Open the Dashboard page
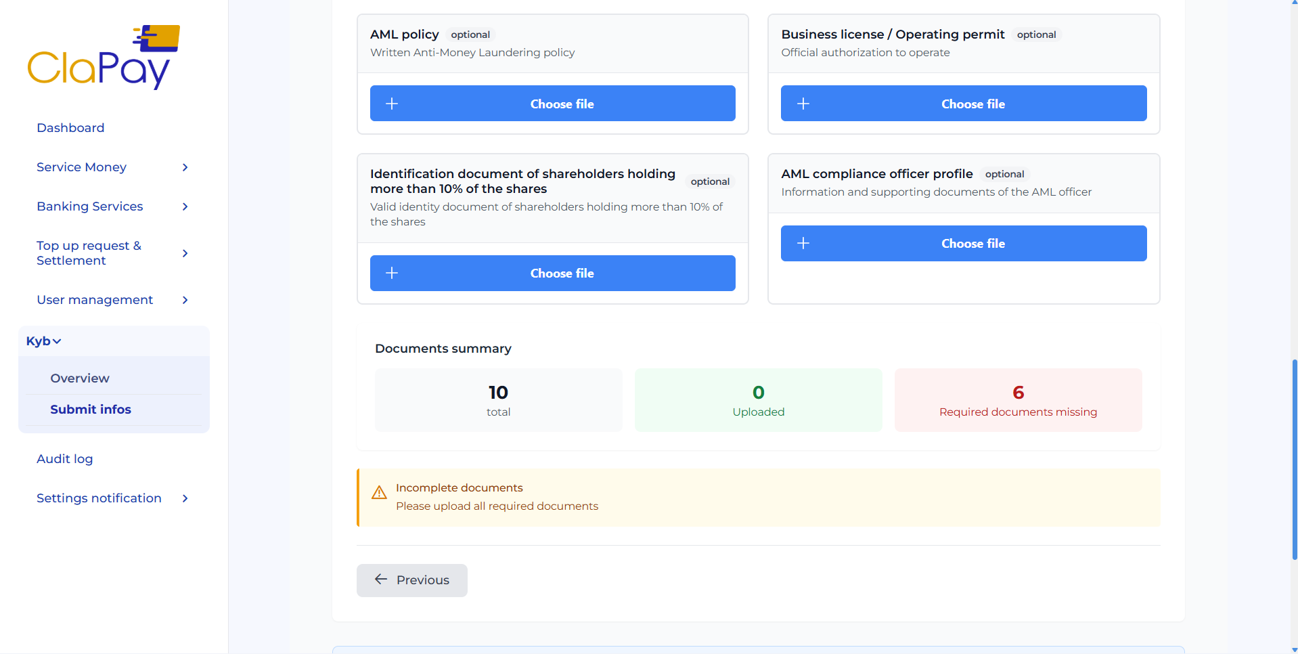 70,128
